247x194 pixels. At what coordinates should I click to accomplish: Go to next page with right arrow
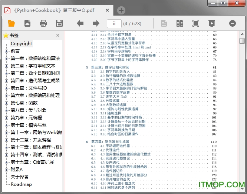[96, 24]
